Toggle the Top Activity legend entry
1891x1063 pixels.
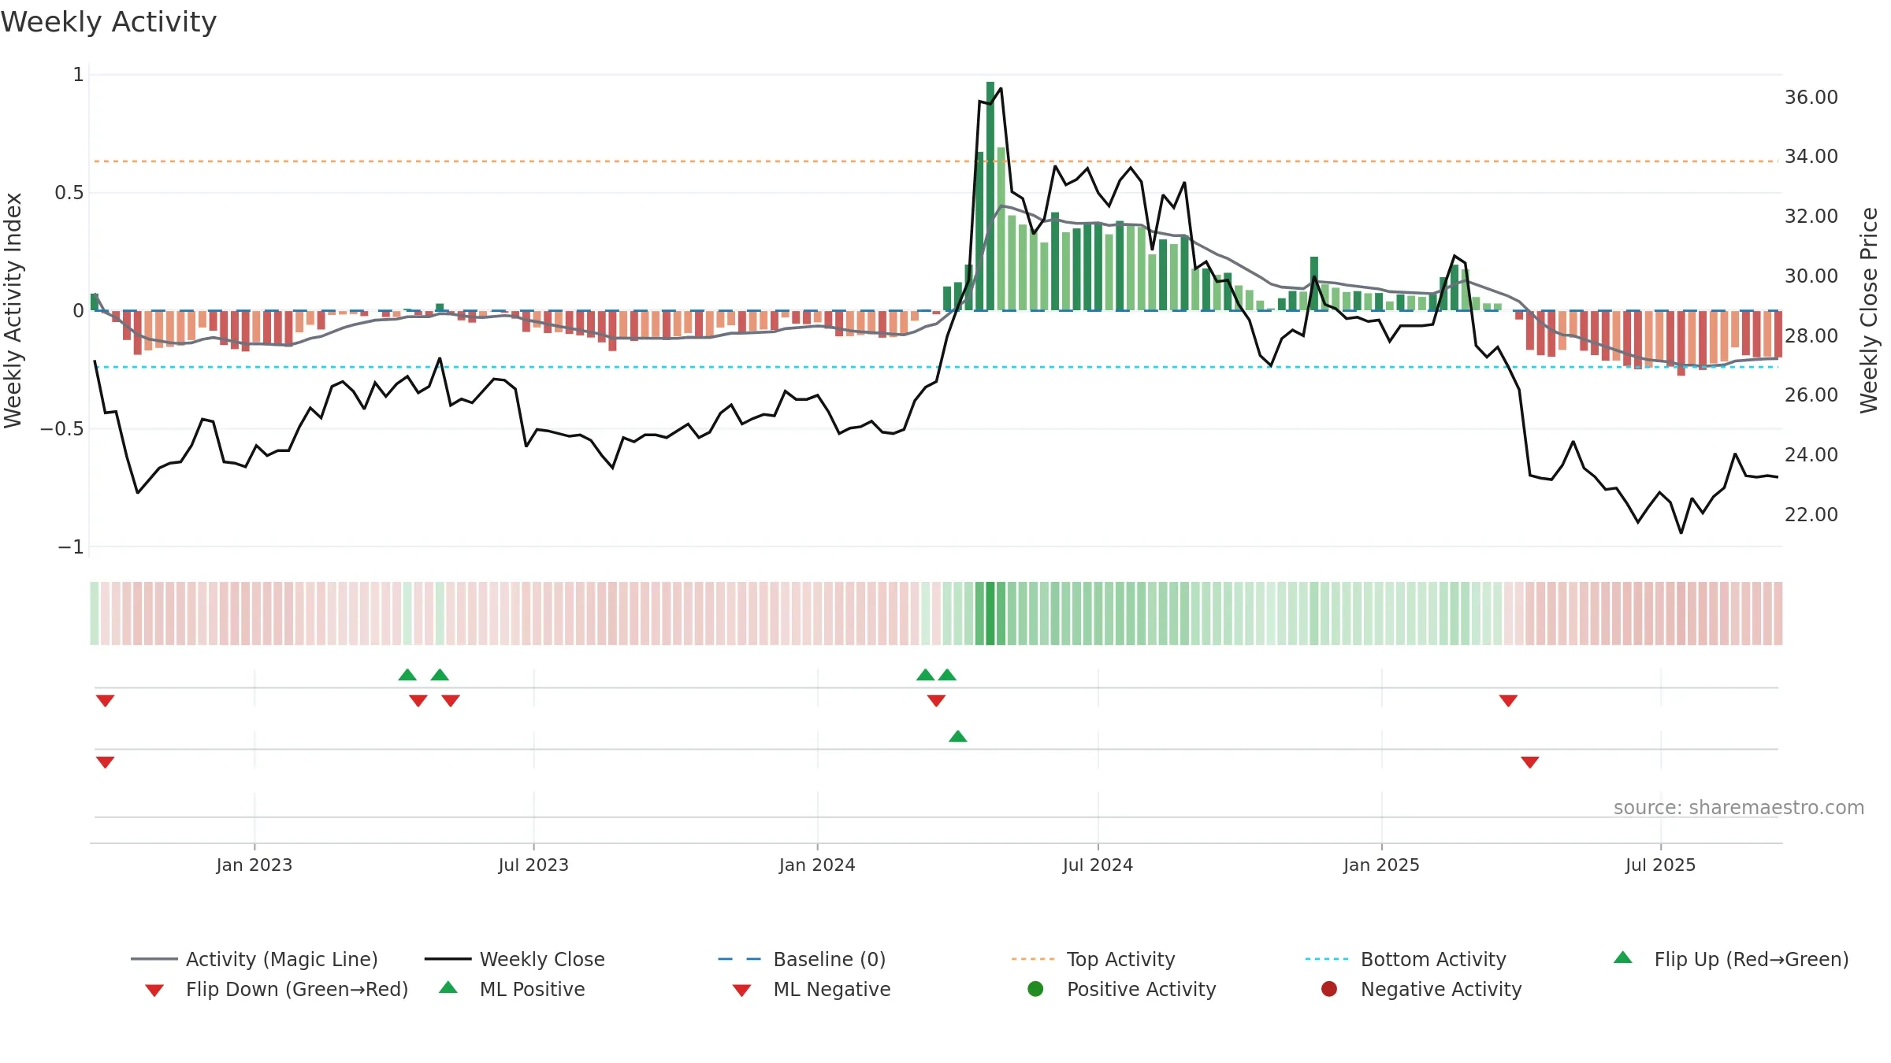pyautogui.click(x=1094, y=959)
